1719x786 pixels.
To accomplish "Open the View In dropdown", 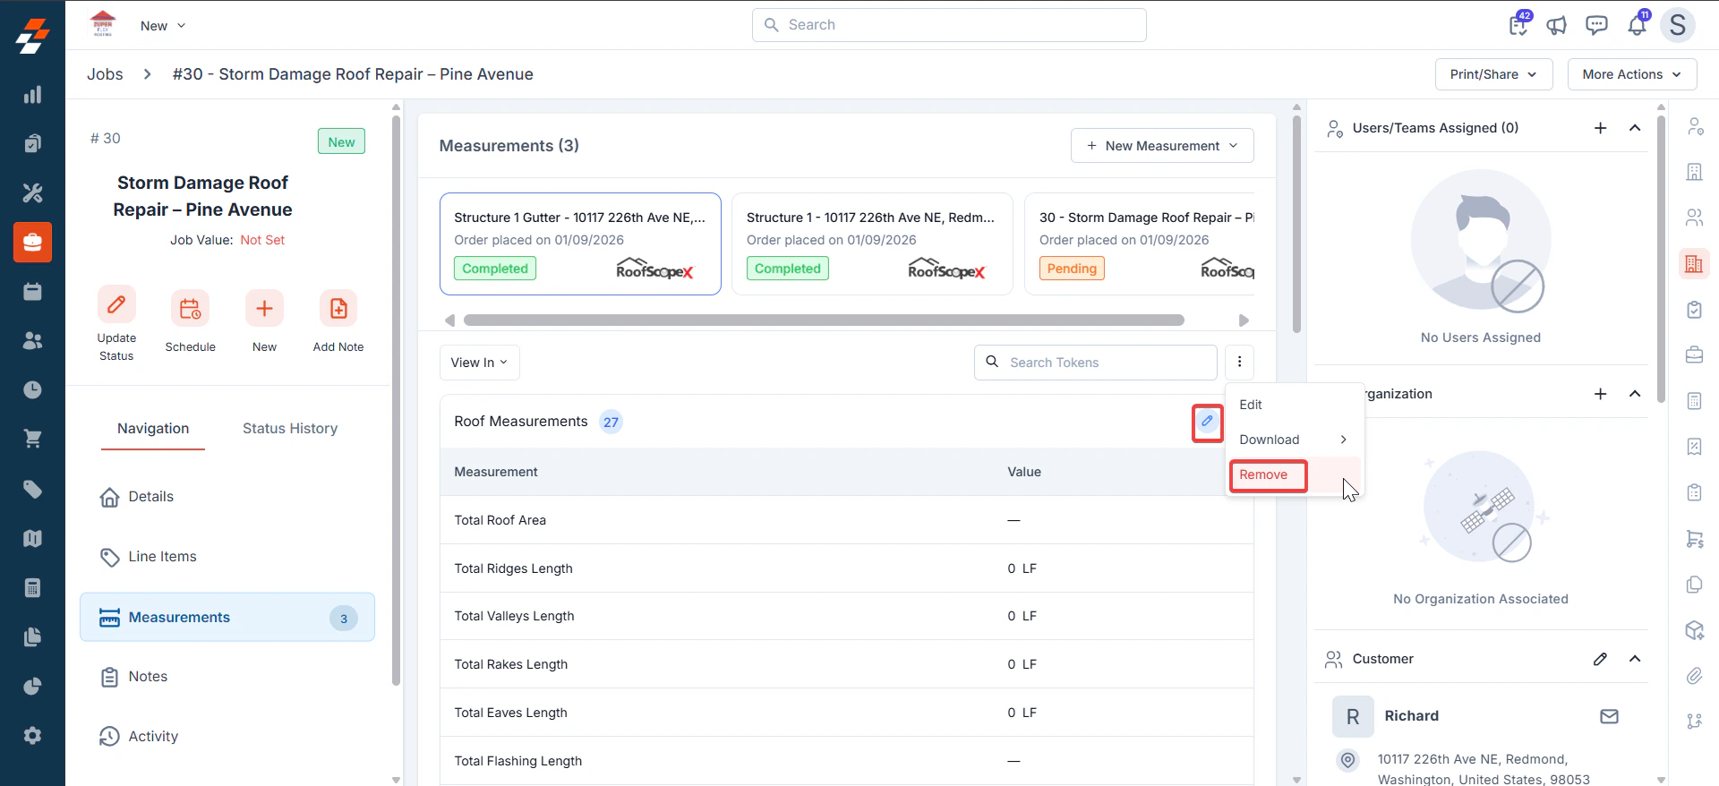I will coord(479,363).
